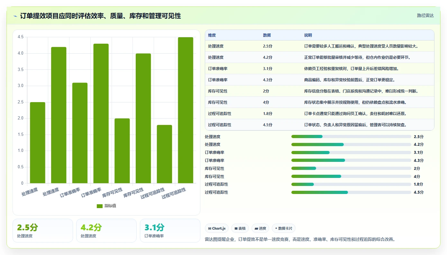
Task: Click the chart bar reaching 4.3
Action: 101,113
